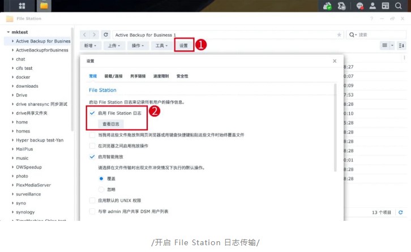
Task: Open the downloads folder in tree
Action: [27, 86]
